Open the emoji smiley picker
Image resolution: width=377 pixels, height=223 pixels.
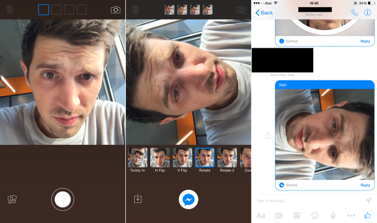pyautogui.click(x=315, y=215)
